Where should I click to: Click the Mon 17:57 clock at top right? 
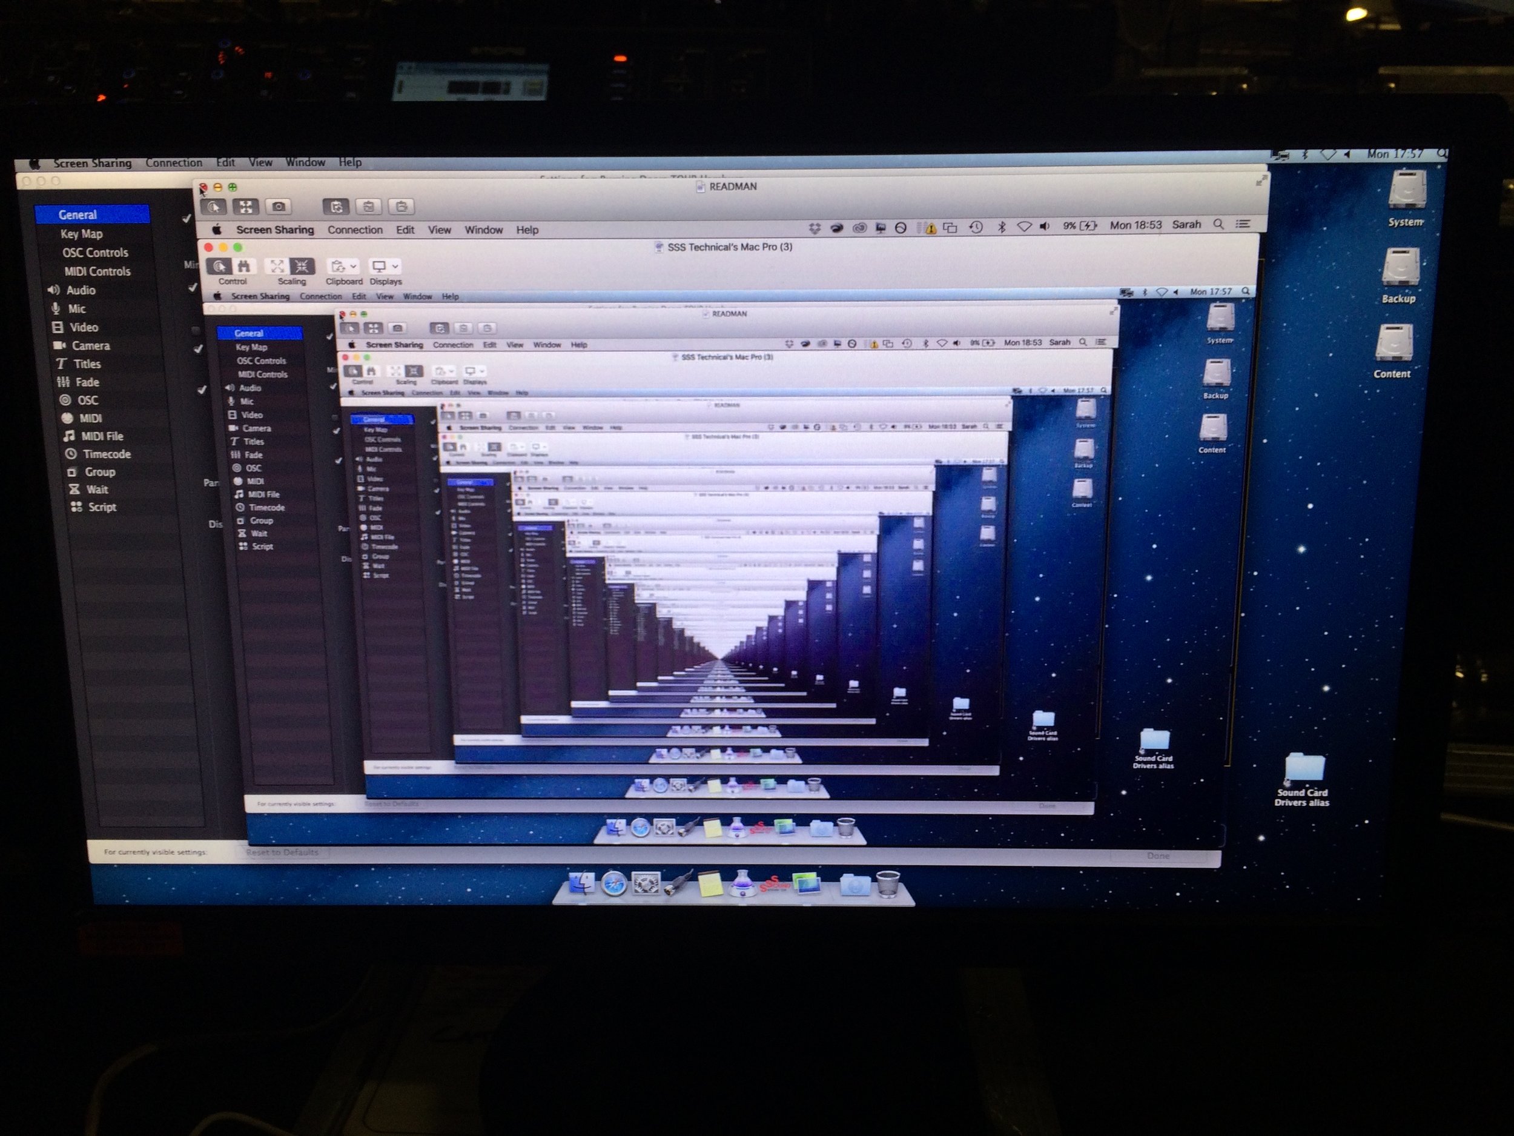[1394, 154]
